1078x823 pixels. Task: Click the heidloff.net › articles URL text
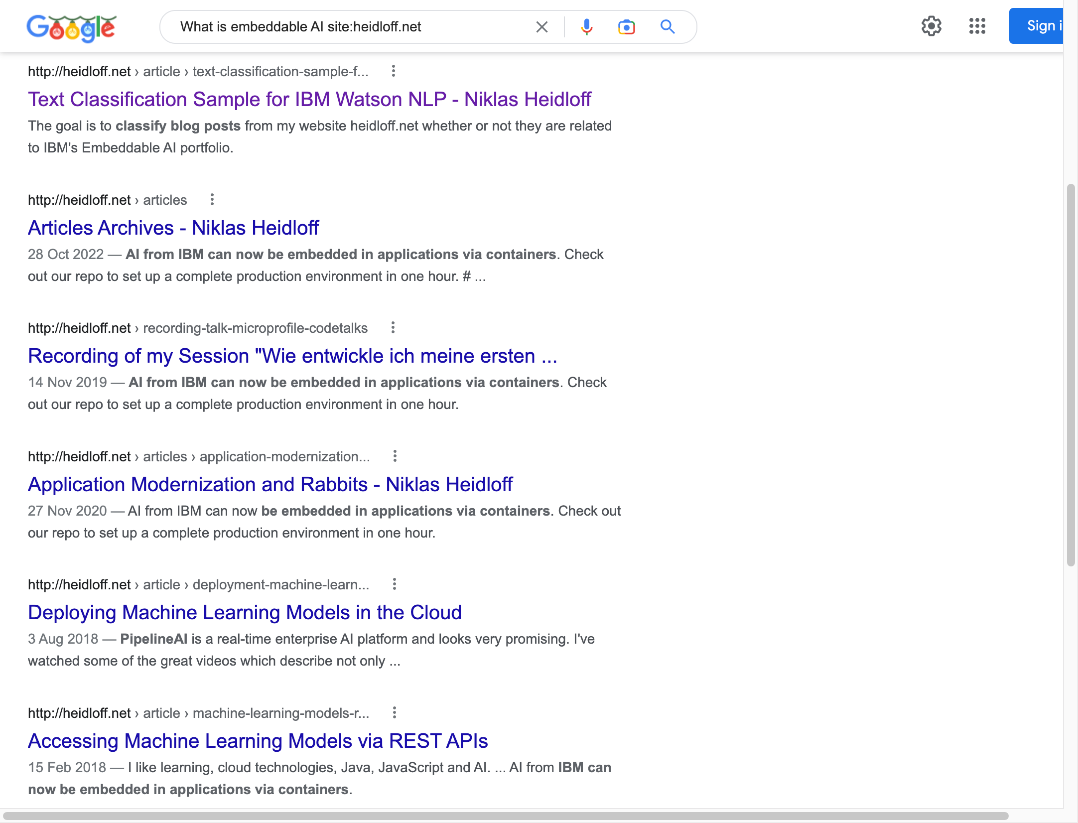point(107,200)
